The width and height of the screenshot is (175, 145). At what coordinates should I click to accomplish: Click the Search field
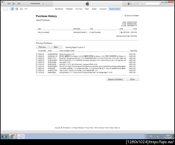[148, 3]
